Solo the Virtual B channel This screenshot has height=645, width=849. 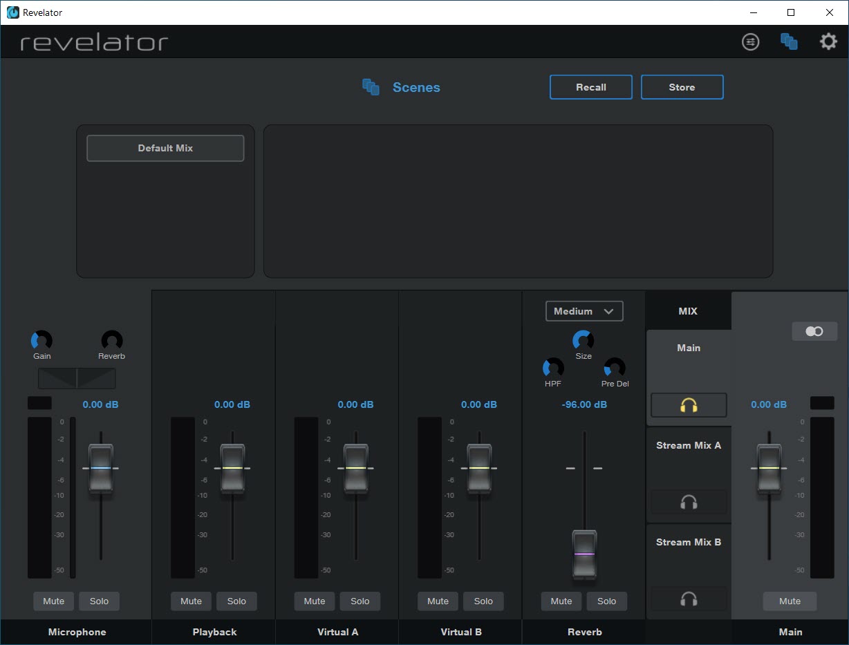(483, 601)
